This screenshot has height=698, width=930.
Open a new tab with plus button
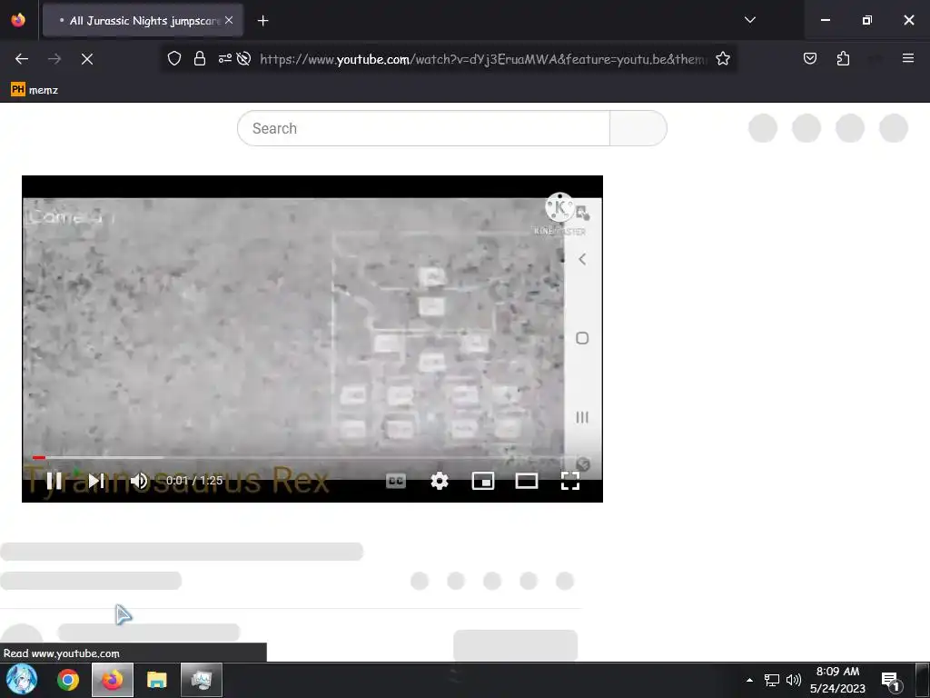(x=262, y=21)
